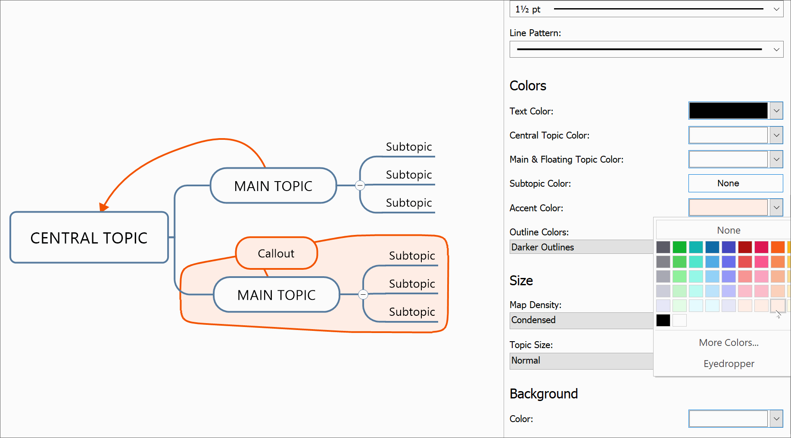Screen dimensions: 791x438
Task: Expand the Central Topic Color dropdown
Action: pos(776,135)
